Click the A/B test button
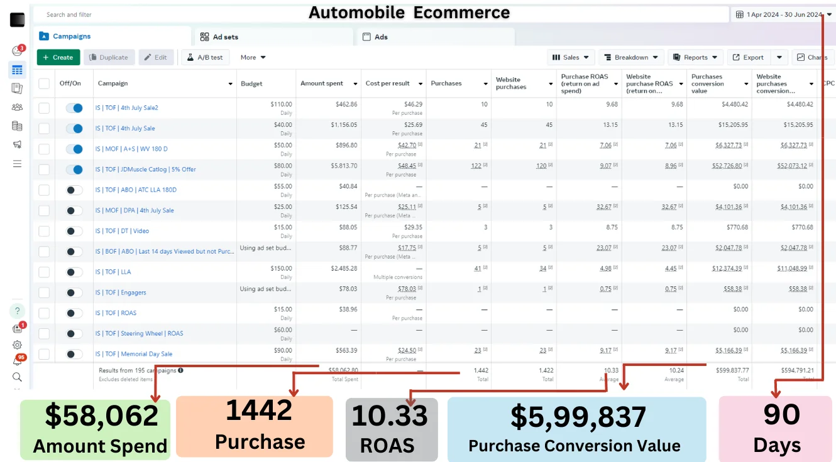This screenshot has width=836, height=462. pyautogui.click(x=206, y=57)
